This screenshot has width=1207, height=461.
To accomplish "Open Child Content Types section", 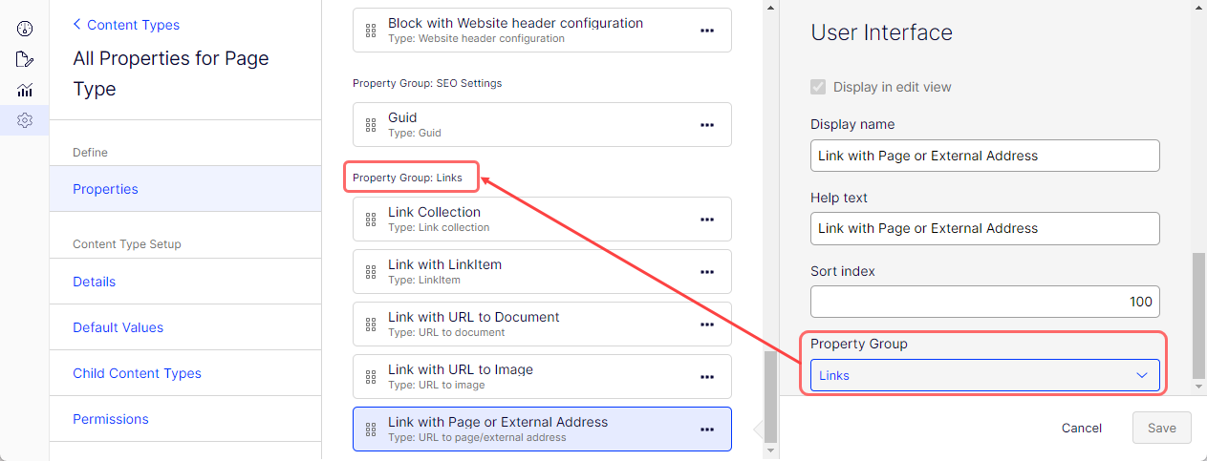I will (x=185, y=373).
